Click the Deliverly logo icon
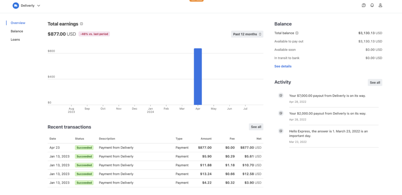The image size is (402, 195). 16,5
